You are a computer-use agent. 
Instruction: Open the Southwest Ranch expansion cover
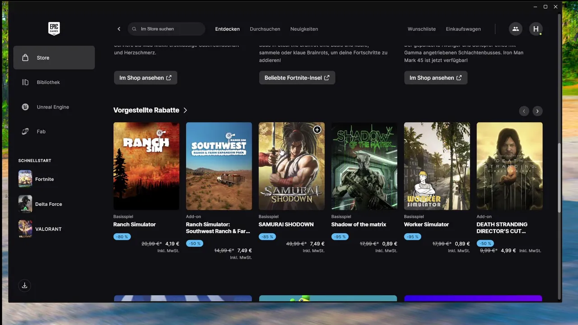pyautogui.click(x=219, y=166)
